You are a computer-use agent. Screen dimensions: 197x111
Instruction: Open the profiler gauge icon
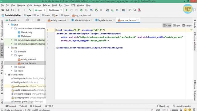point(91,10)
